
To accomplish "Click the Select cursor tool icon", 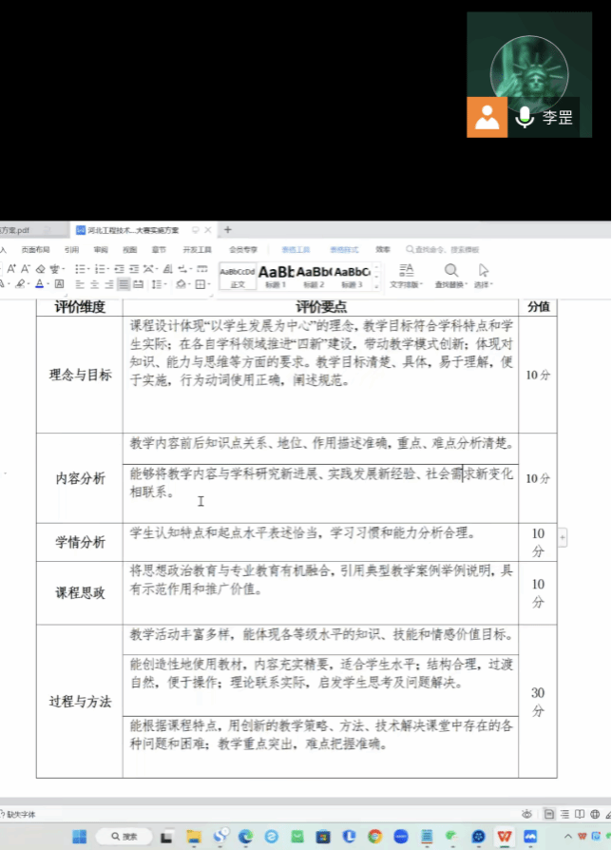I will [484, 270].
